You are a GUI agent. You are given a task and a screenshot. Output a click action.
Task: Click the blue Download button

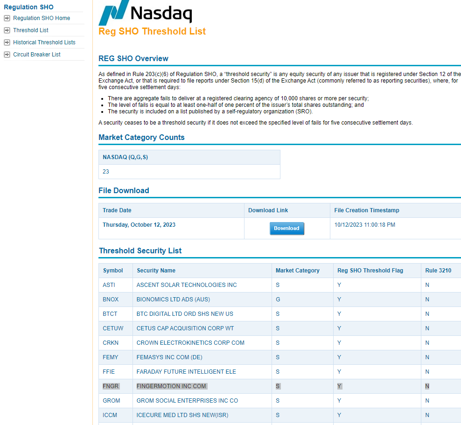pyautogui.click(x=286, y=229)
